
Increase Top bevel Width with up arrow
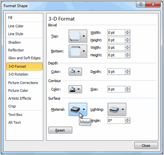(127, 31)
